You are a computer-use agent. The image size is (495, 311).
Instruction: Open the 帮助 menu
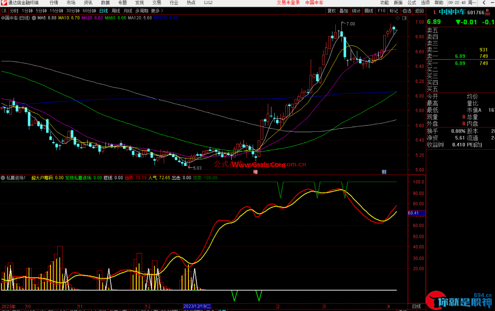click(439, 2)
